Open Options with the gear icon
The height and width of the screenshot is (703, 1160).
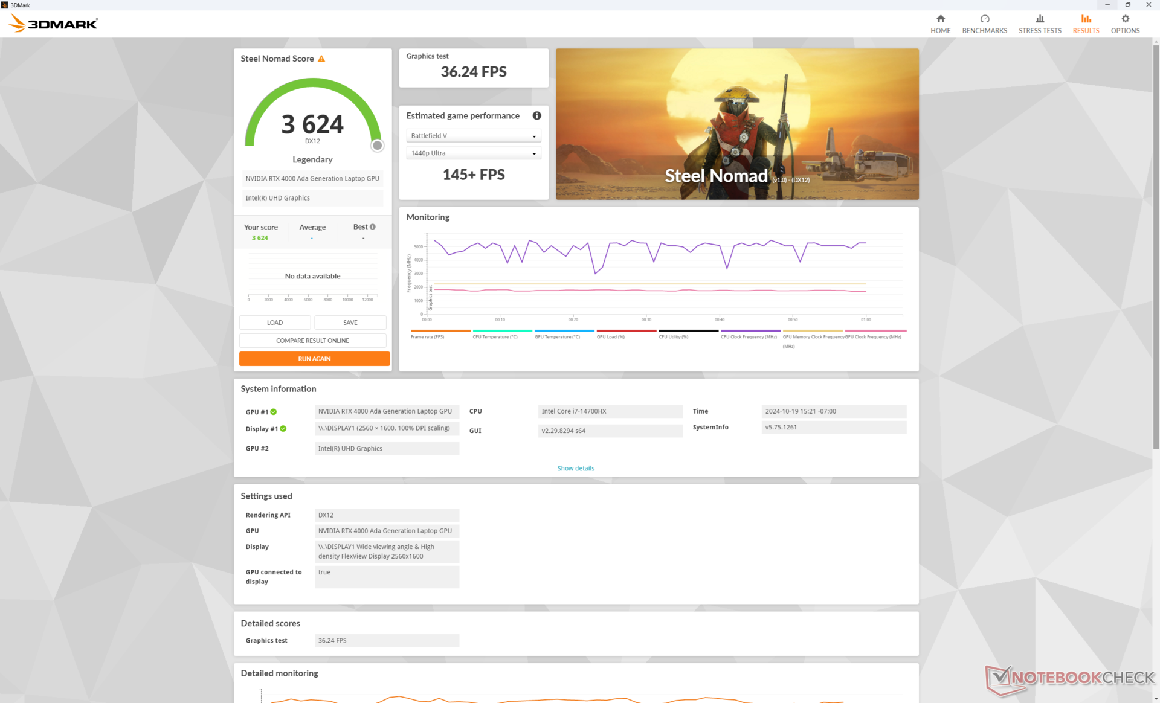point(1124,19)
